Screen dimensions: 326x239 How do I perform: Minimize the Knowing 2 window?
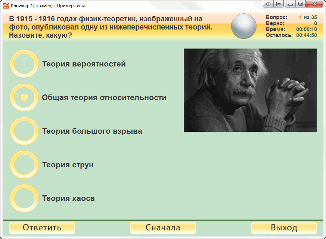291,4
